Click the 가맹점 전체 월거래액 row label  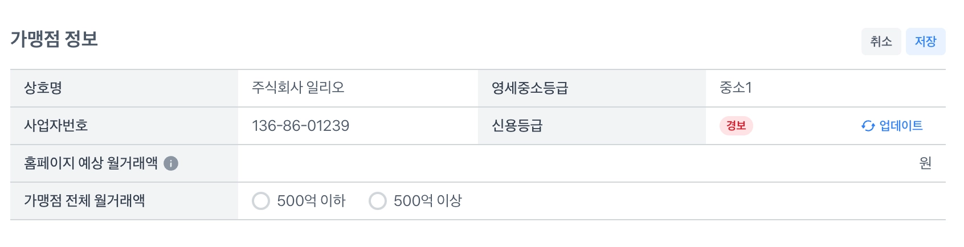(84, 201)
